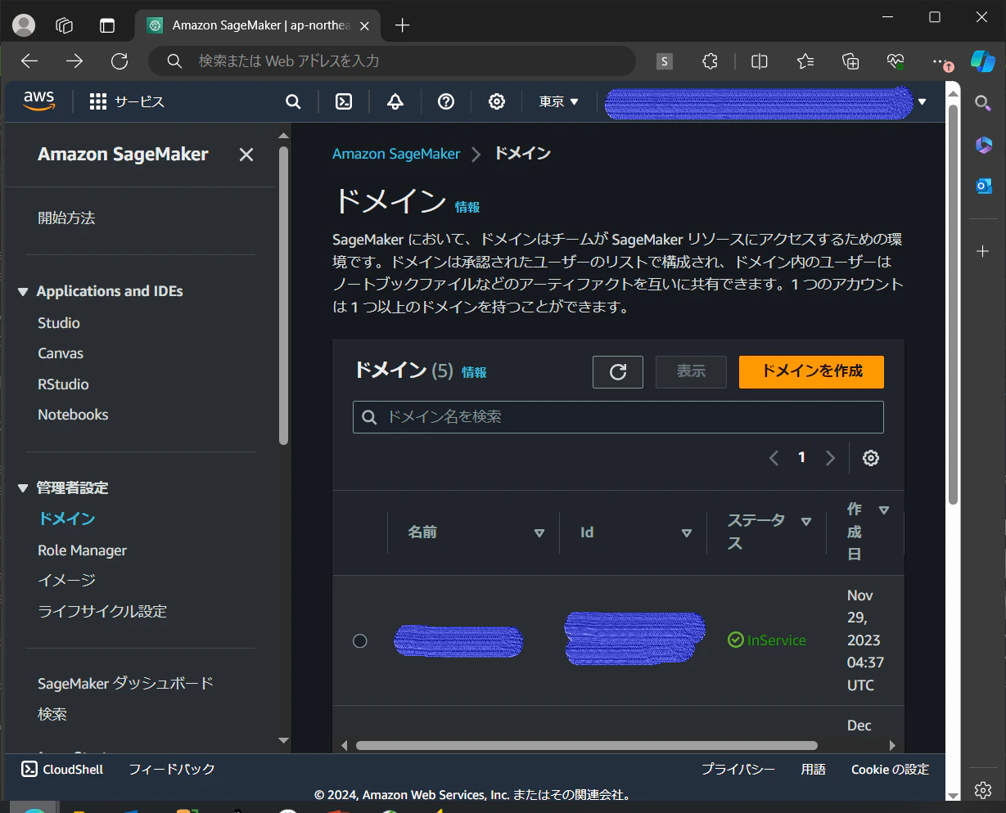
Task: Open SageMaker ダッシュボード link
Action: point(125,683)
